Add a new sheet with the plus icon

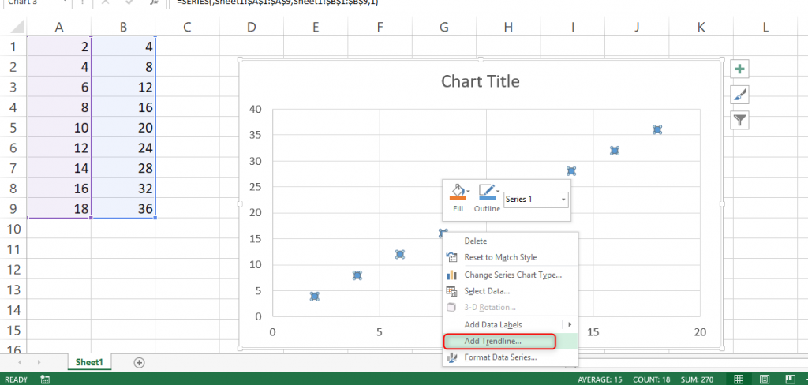click(x=140, y=362)
